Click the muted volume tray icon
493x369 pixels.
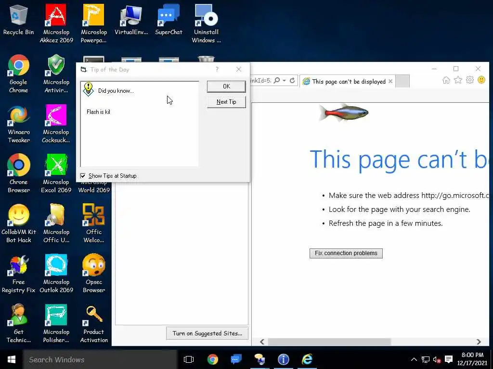pyautogui.click(x=437, y=359)
